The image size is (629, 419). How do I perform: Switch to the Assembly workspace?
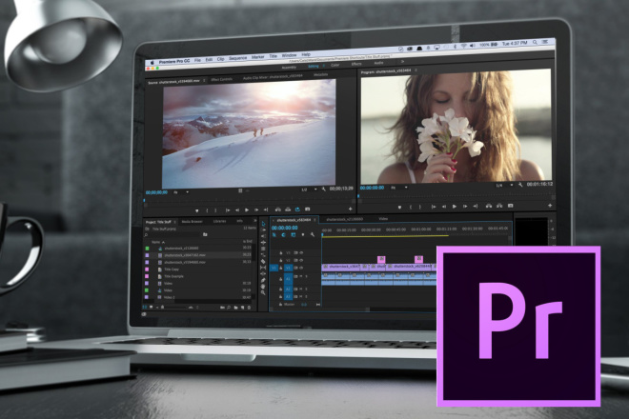point(289,68)
